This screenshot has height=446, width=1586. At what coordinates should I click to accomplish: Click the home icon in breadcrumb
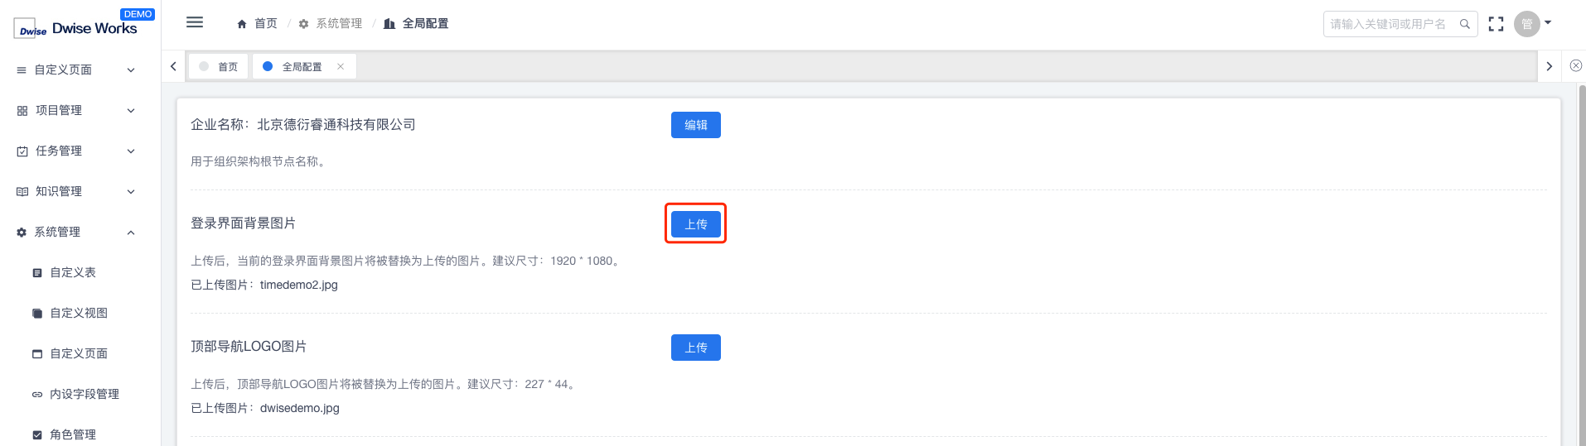pos(242,24)
